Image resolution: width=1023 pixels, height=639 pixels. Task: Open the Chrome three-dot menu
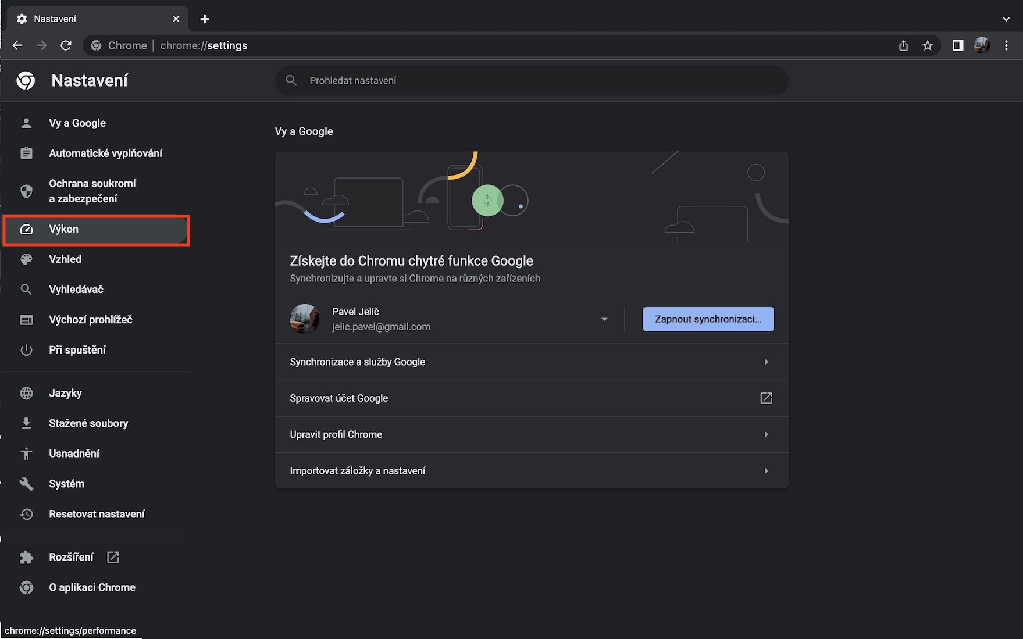1006,45
